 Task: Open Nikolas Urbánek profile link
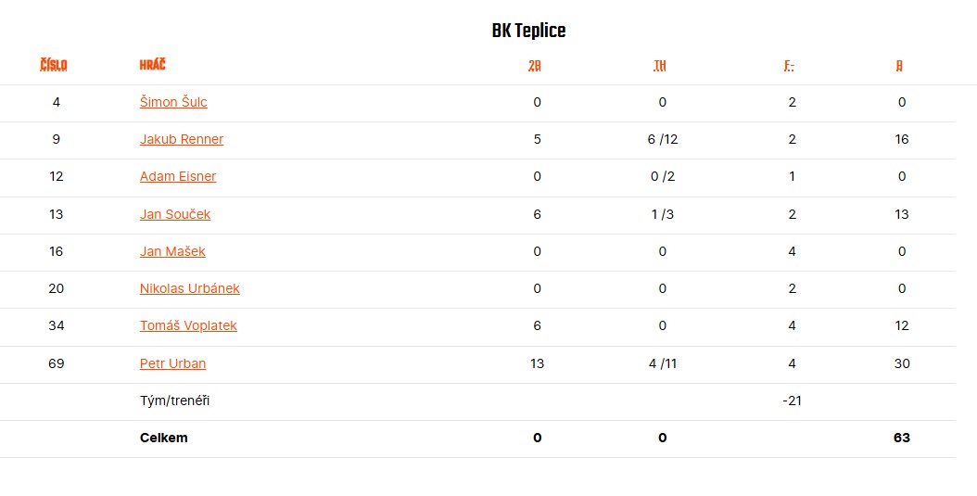click(189, 288)
